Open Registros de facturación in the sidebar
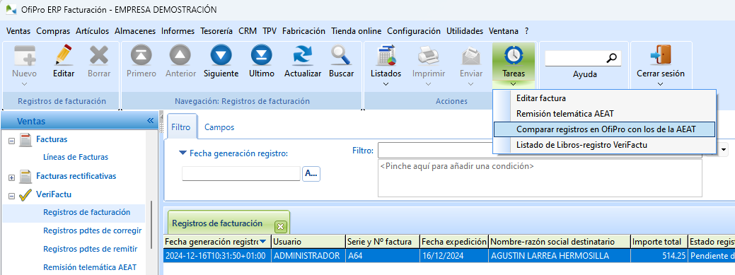The width and height of the screenshot is (735, 275). (87, 212)
